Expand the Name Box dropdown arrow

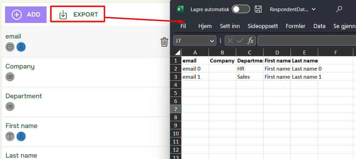click(x=212, y=41)
